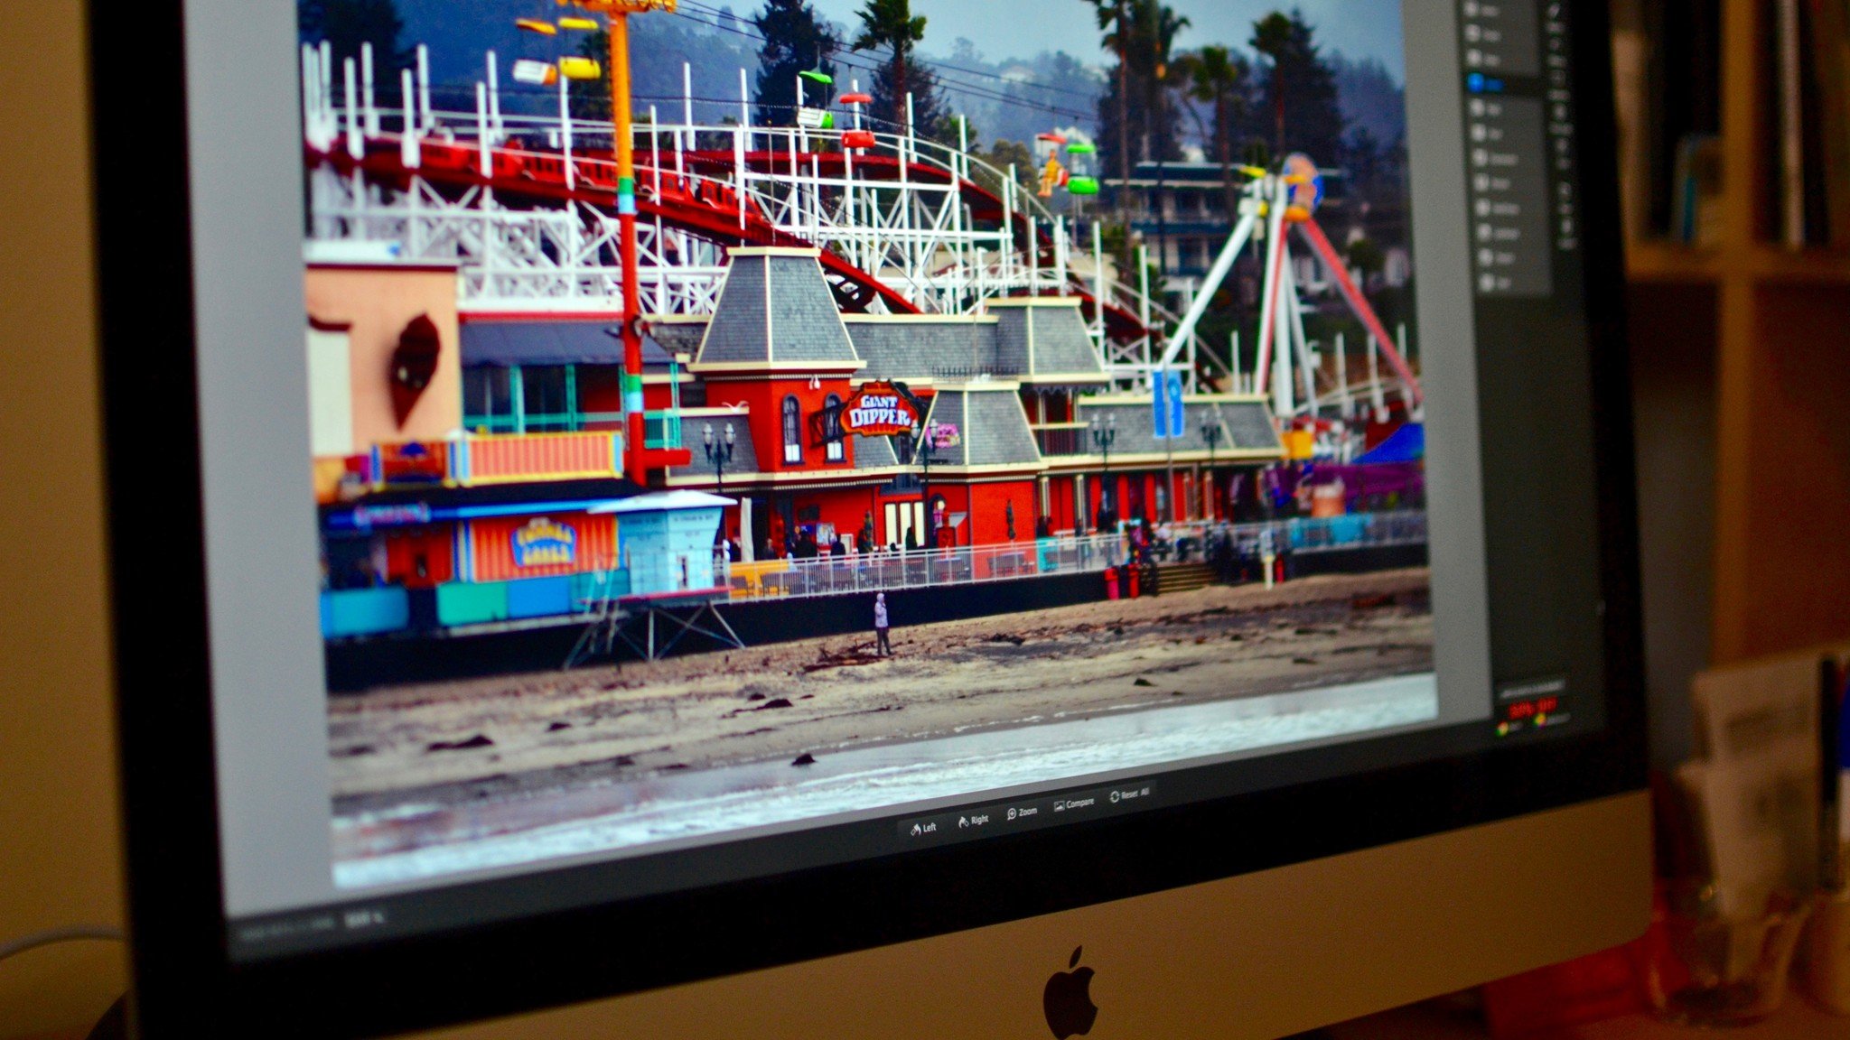This screenshot has height=1040, width=1850.
Task: Click the topmost tool icon in side panel
Action: point(1471,8)
